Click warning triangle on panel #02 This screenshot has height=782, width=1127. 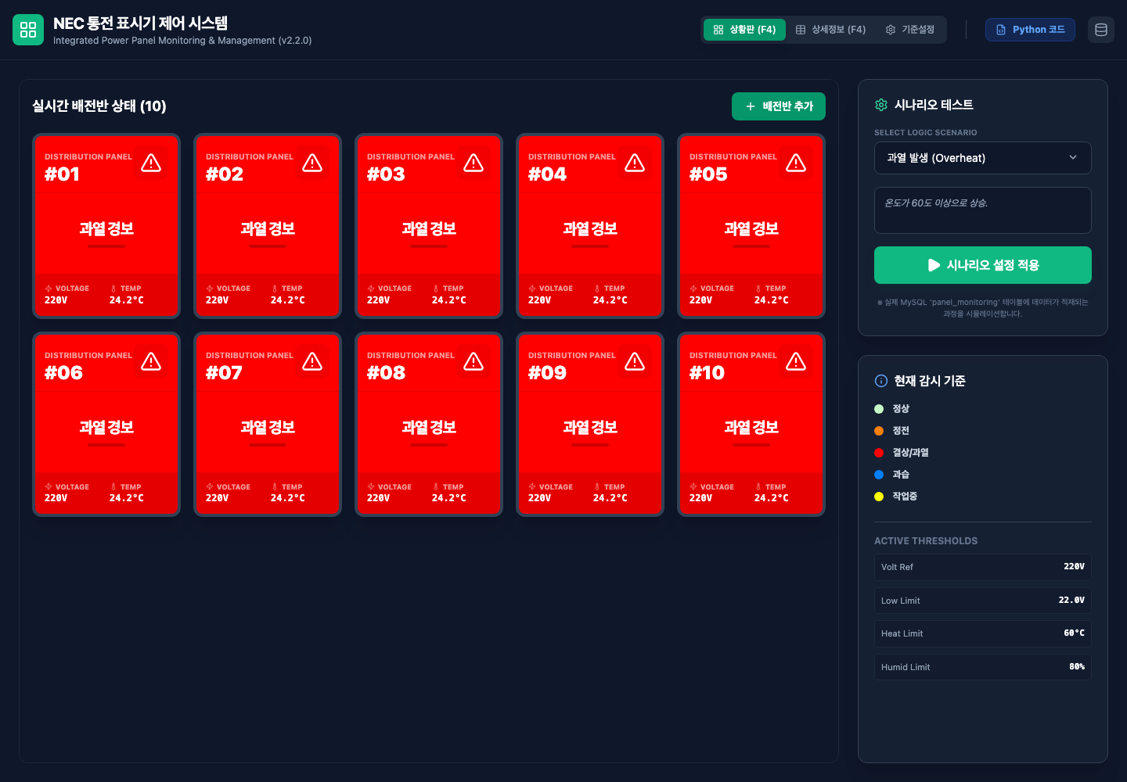point(312,163)
